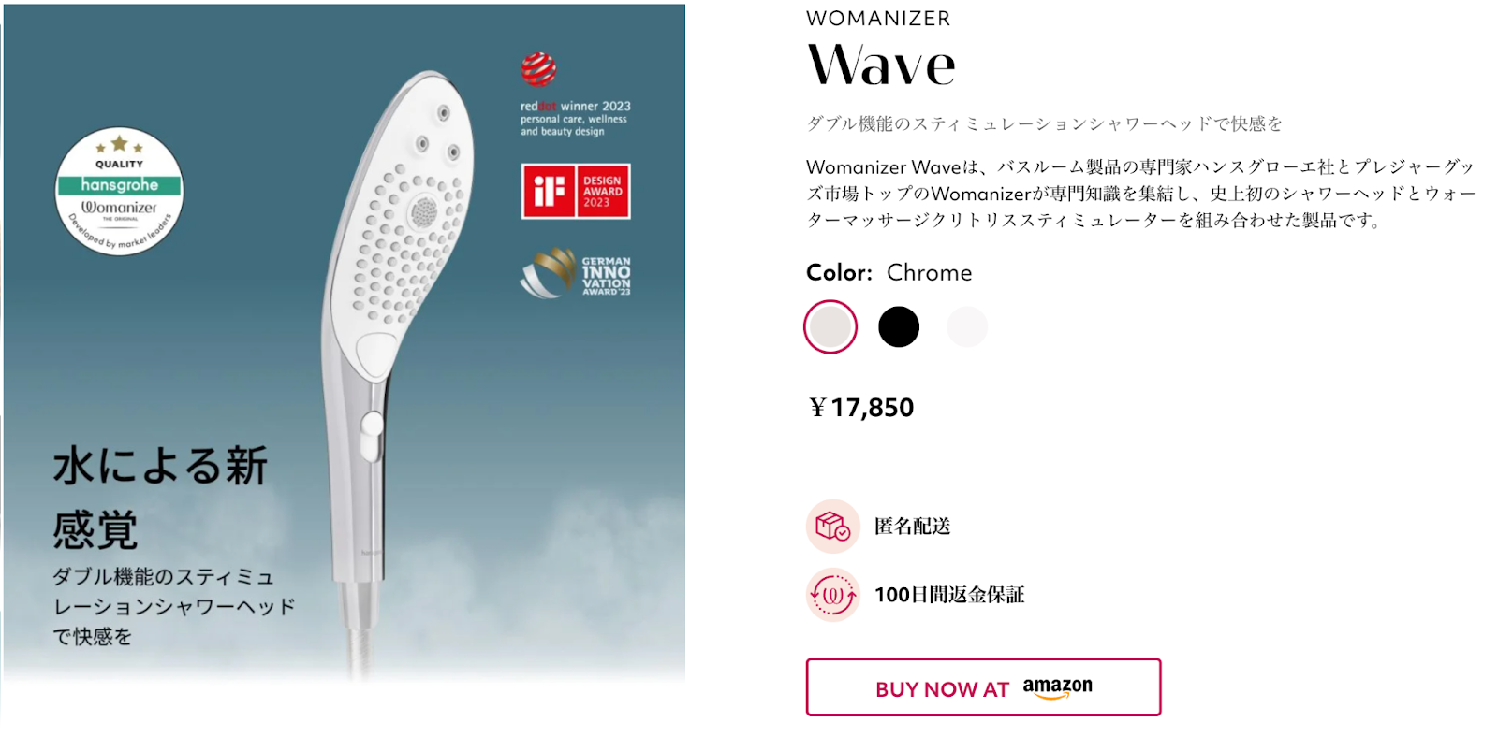The height and width of the screenshot is (737, 1498).
Task: Click the 匿名配送 label
Action: [913, 527]
